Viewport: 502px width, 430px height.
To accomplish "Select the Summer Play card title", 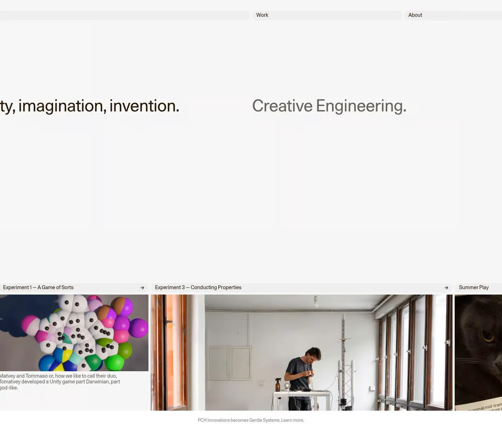I will coord(473,287).
